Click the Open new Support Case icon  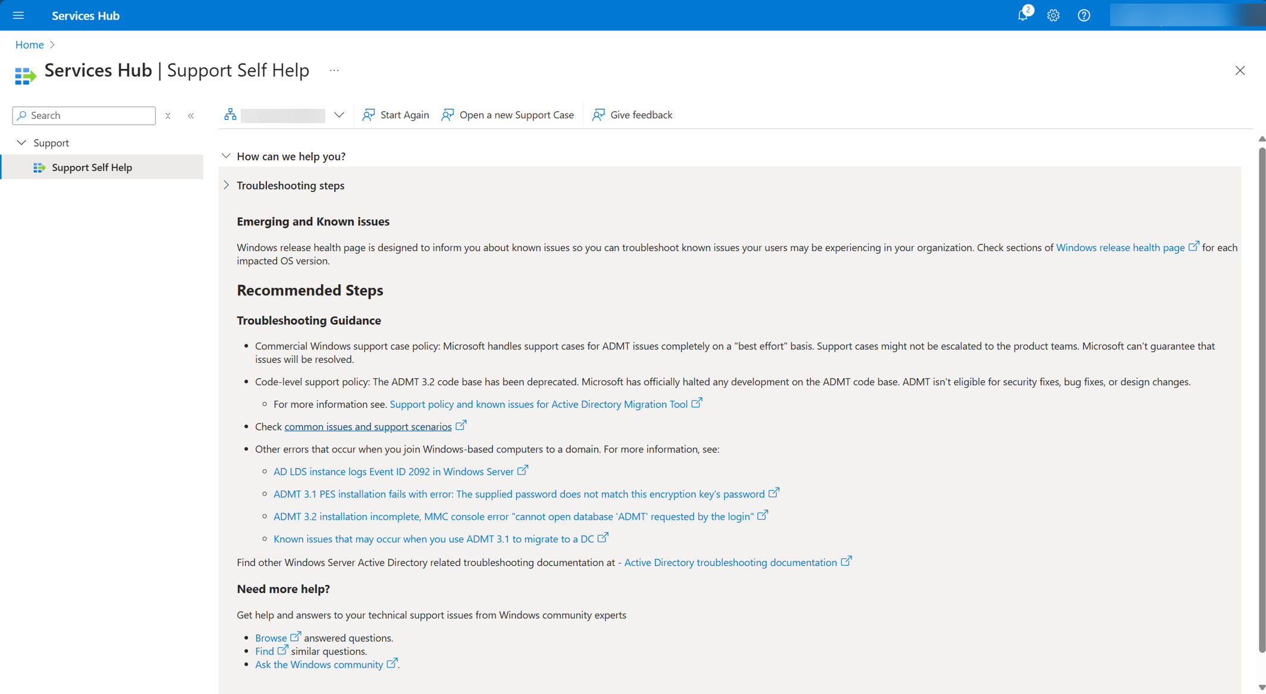(448, 115)
